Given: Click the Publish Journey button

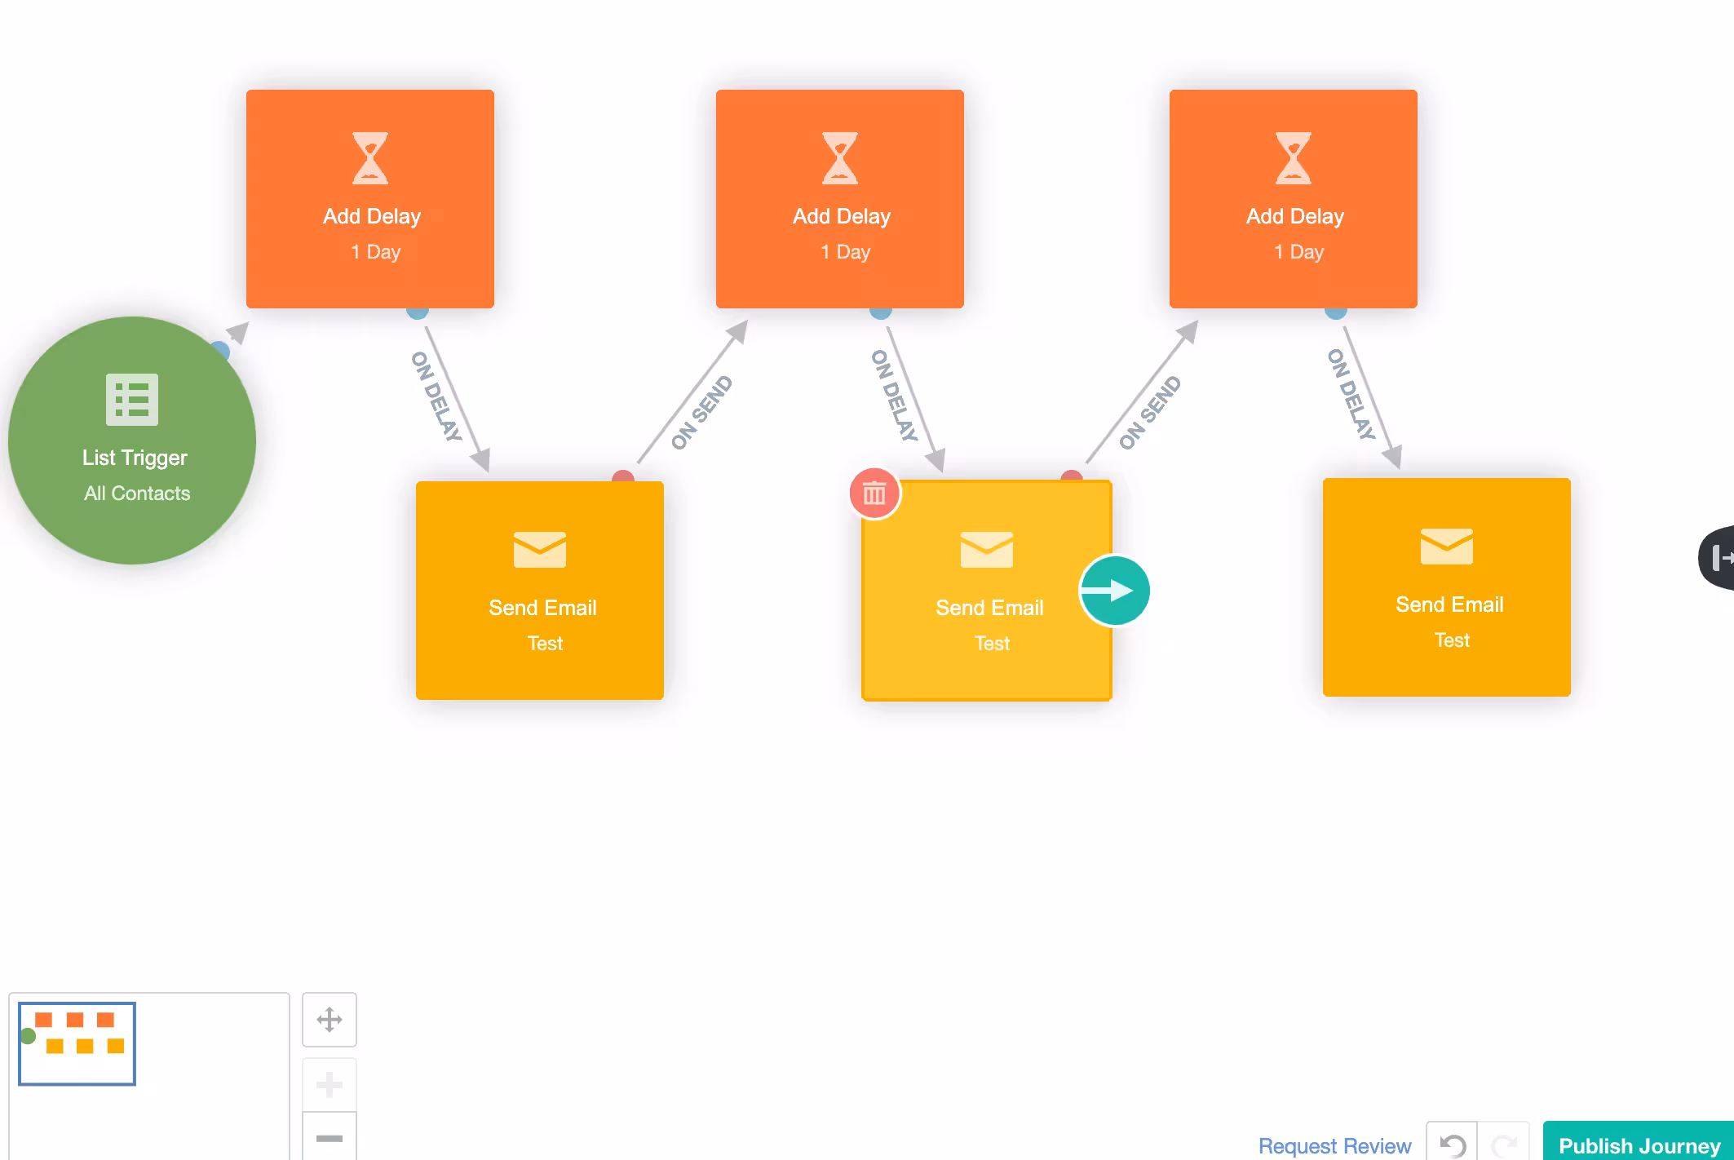Looking at the screenshot, I should tap(1639, 1142).
